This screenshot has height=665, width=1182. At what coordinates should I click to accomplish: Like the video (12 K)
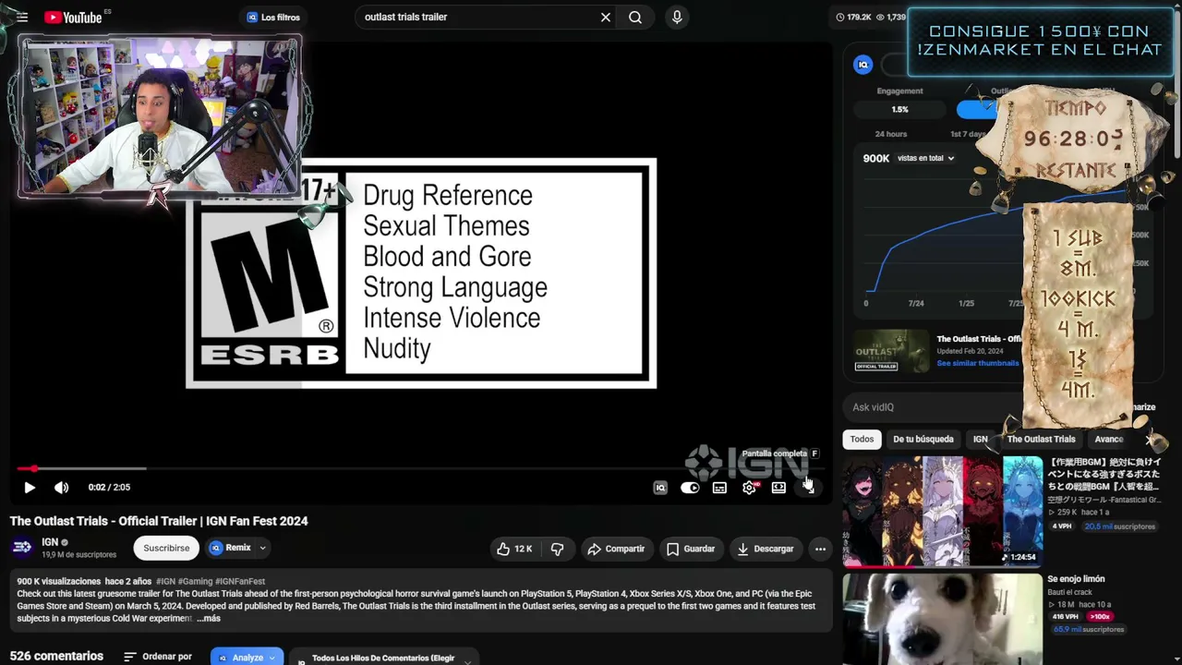coord(514,549)
